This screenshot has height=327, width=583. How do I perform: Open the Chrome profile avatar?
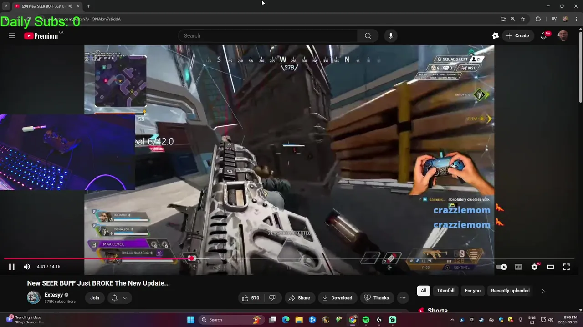565,19
